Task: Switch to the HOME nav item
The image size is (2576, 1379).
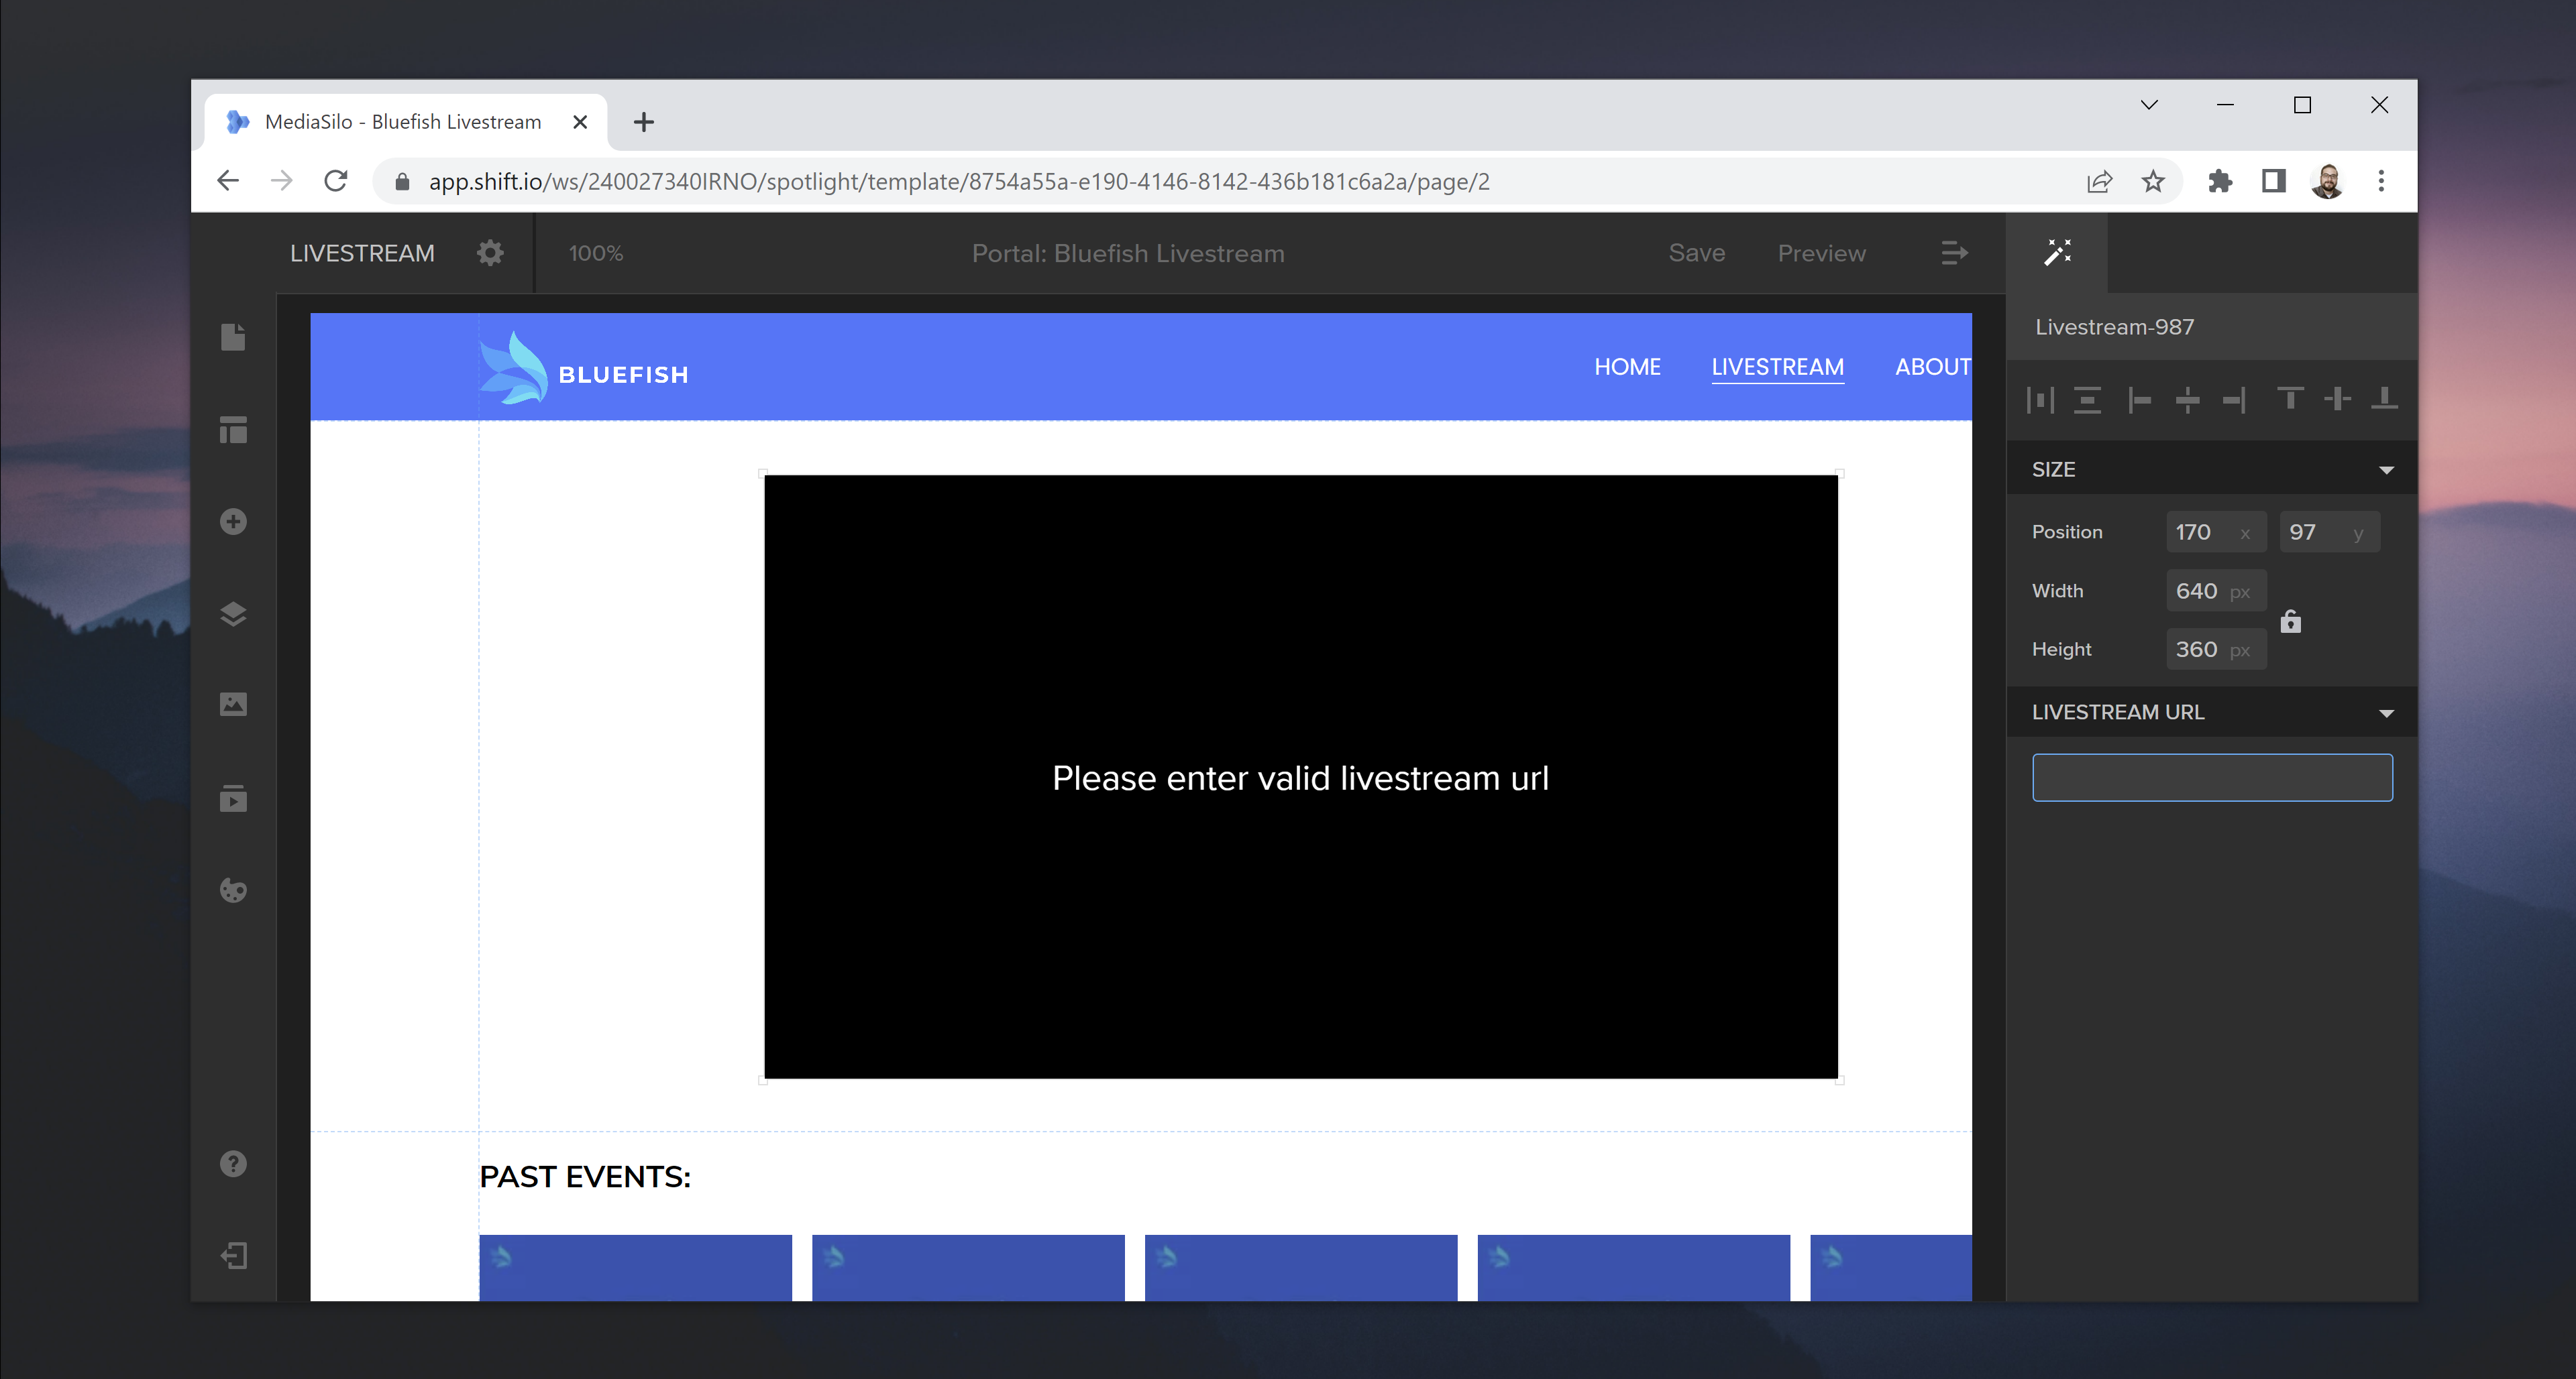Action: [x=1627, y=366]
